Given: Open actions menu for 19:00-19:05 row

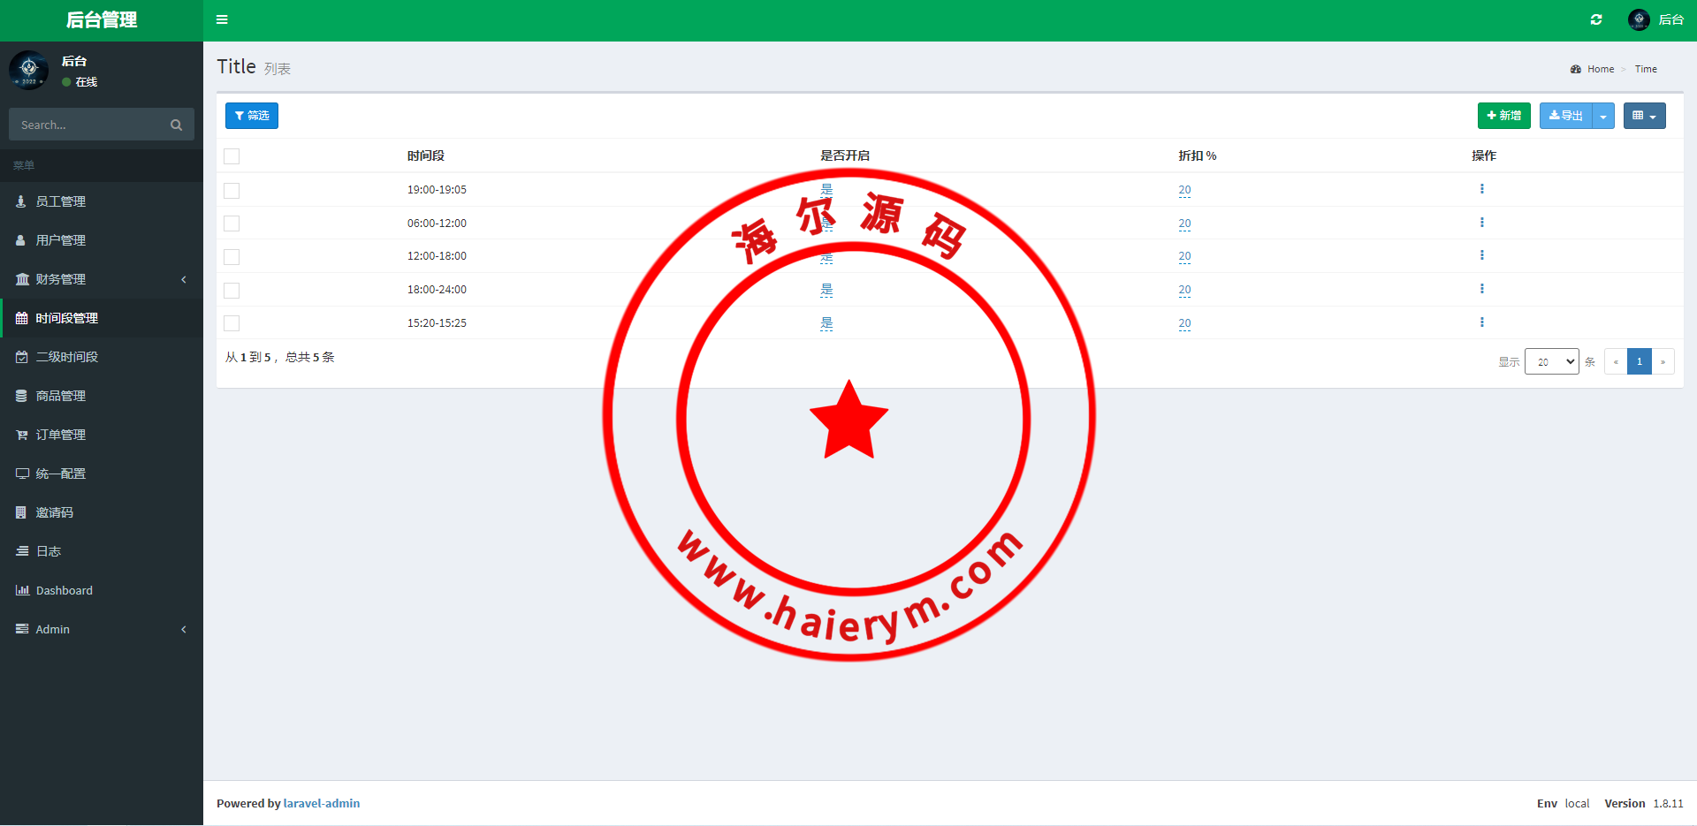Looking at the screenshot, I should 1482,189.
